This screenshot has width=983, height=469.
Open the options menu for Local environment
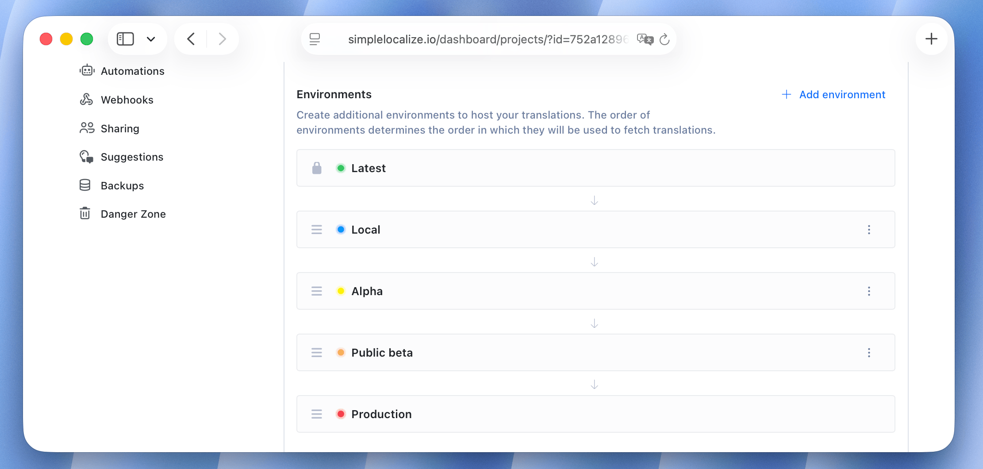(869, 229)
